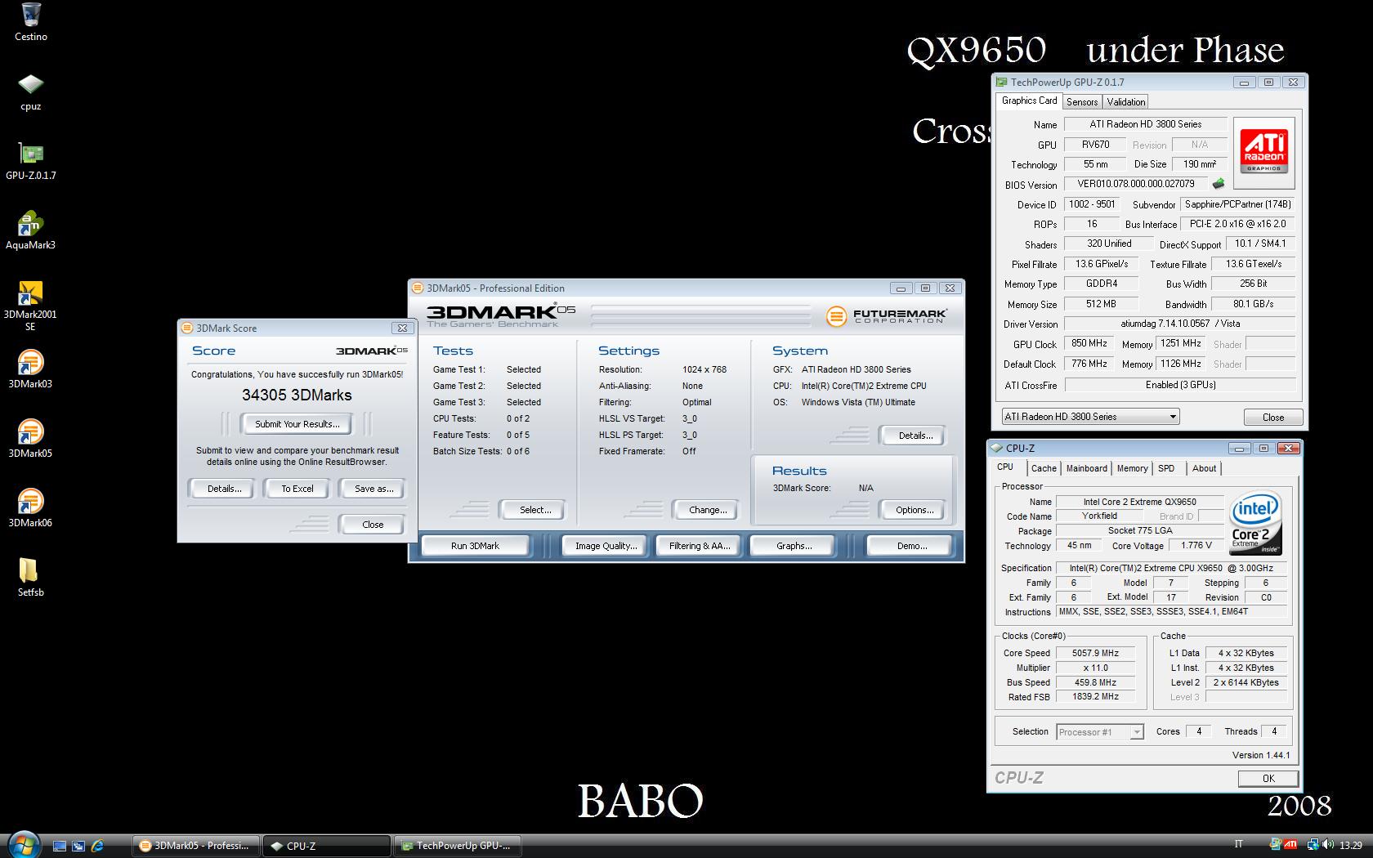Open the Graphs button
This screenshot has width=1373, height=858.
click(794, 546)
